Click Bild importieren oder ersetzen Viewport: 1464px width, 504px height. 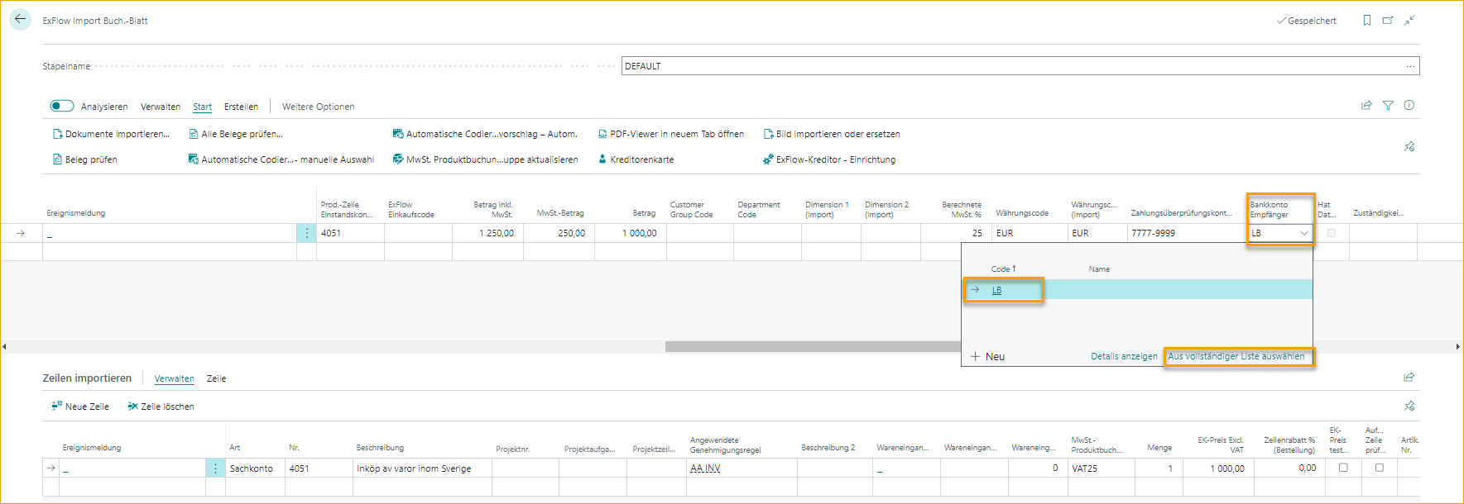(x=832, y=134)
